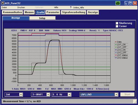Image resolution: width=138 pixels, height=105 pixels.
Task: Click the 'MIN= 0 d' readout
Action: [43, 89]
